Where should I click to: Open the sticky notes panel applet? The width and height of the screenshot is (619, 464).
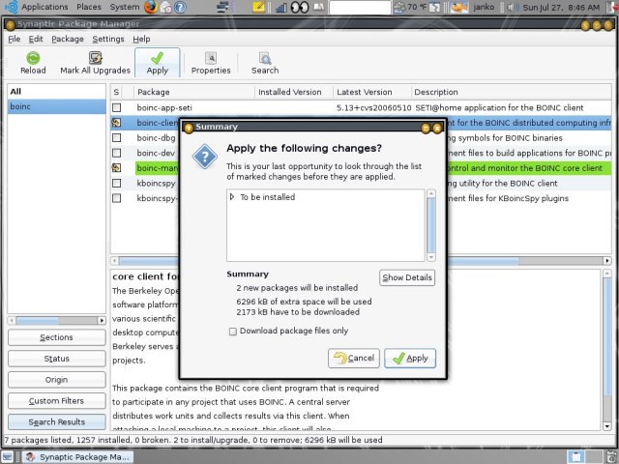click(x=259, y=7)
